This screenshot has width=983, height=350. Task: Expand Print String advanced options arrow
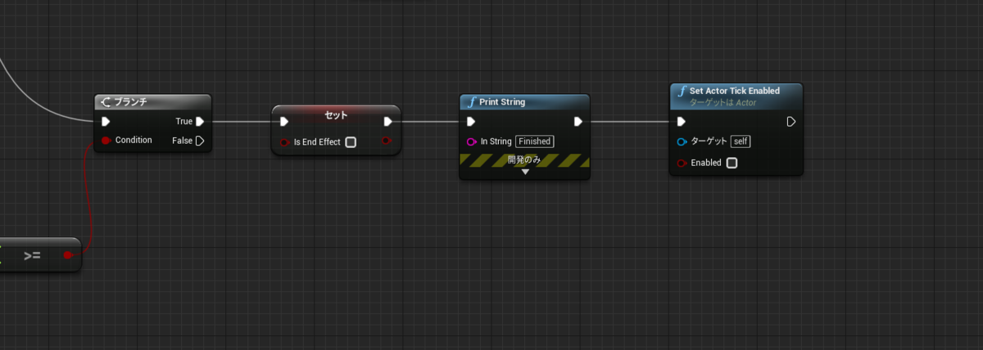(525, 173)
